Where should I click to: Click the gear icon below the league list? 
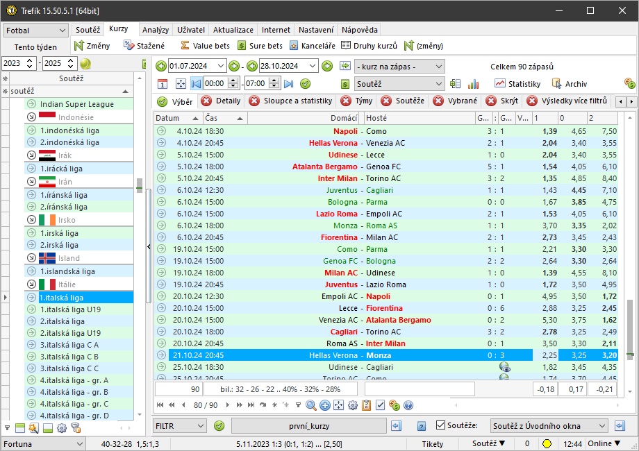pos(62,428)
